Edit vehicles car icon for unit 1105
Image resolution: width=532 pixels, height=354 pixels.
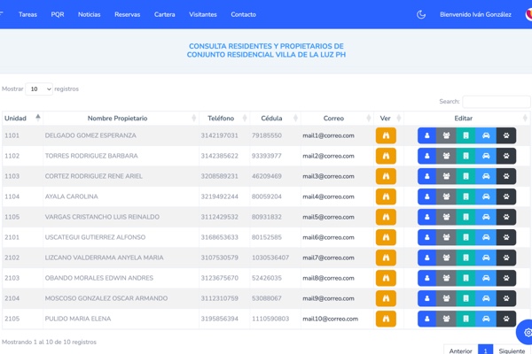coord(486,217)
